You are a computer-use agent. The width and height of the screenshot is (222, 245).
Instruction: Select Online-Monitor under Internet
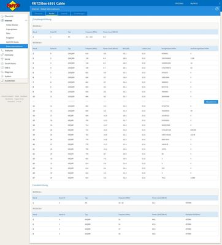coord(12,25)
